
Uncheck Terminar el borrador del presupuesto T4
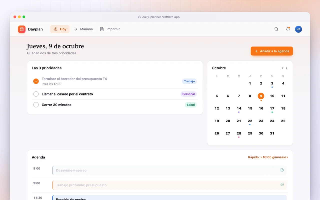[x=36, y=81]
